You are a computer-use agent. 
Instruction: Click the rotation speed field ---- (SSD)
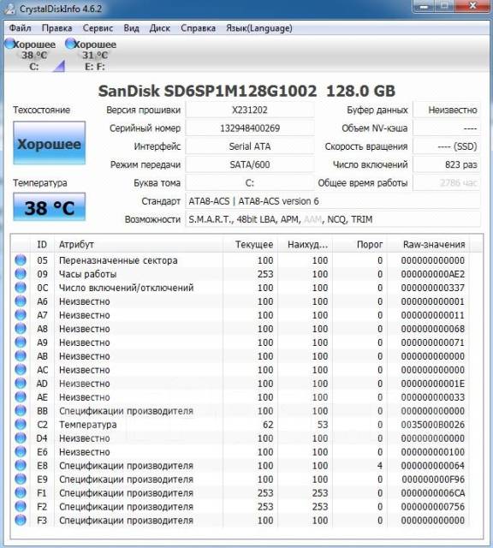447,146
